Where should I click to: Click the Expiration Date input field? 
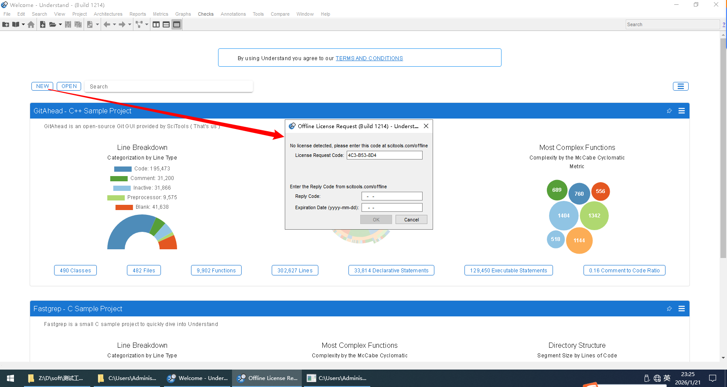[x=392, y=208]
